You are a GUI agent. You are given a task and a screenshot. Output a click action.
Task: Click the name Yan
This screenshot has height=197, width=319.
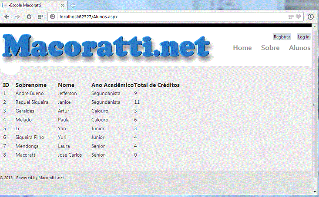tap(62, 128)
